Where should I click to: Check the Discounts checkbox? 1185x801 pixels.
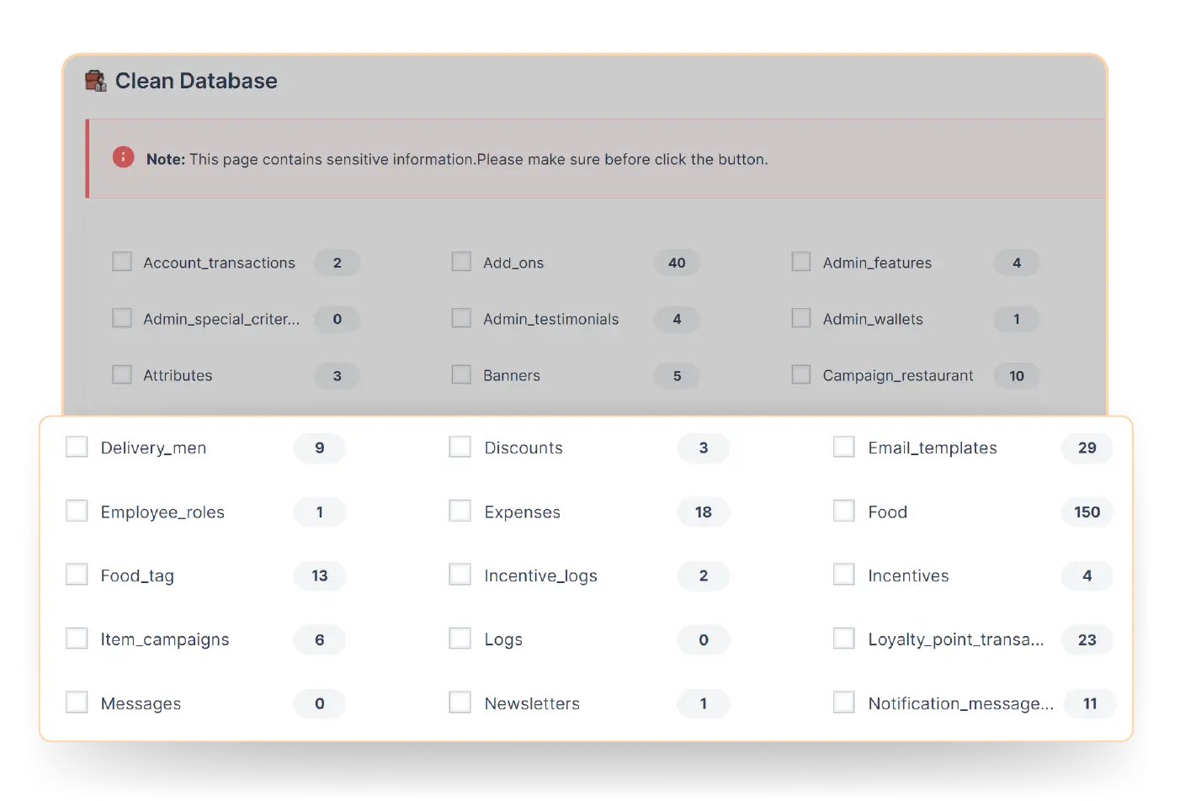point(460,447)
